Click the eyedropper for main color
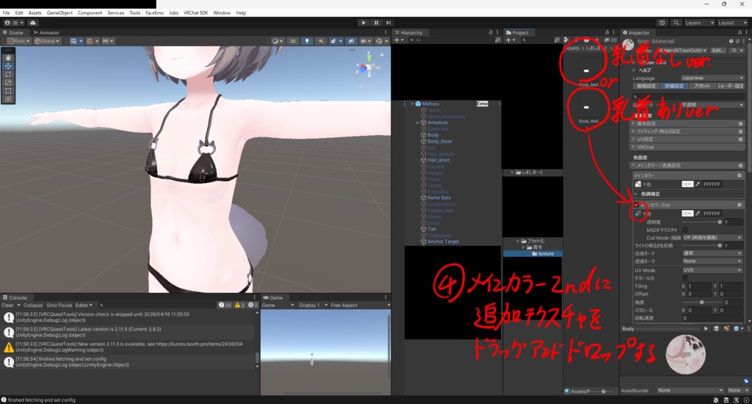Screen dimensions: 752x404 pyautogui.click(x=698, y=184)
